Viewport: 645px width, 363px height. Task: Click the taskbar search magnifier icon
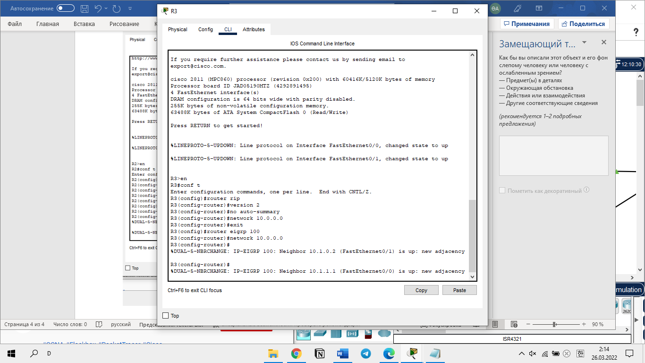(x=34, y=353)
